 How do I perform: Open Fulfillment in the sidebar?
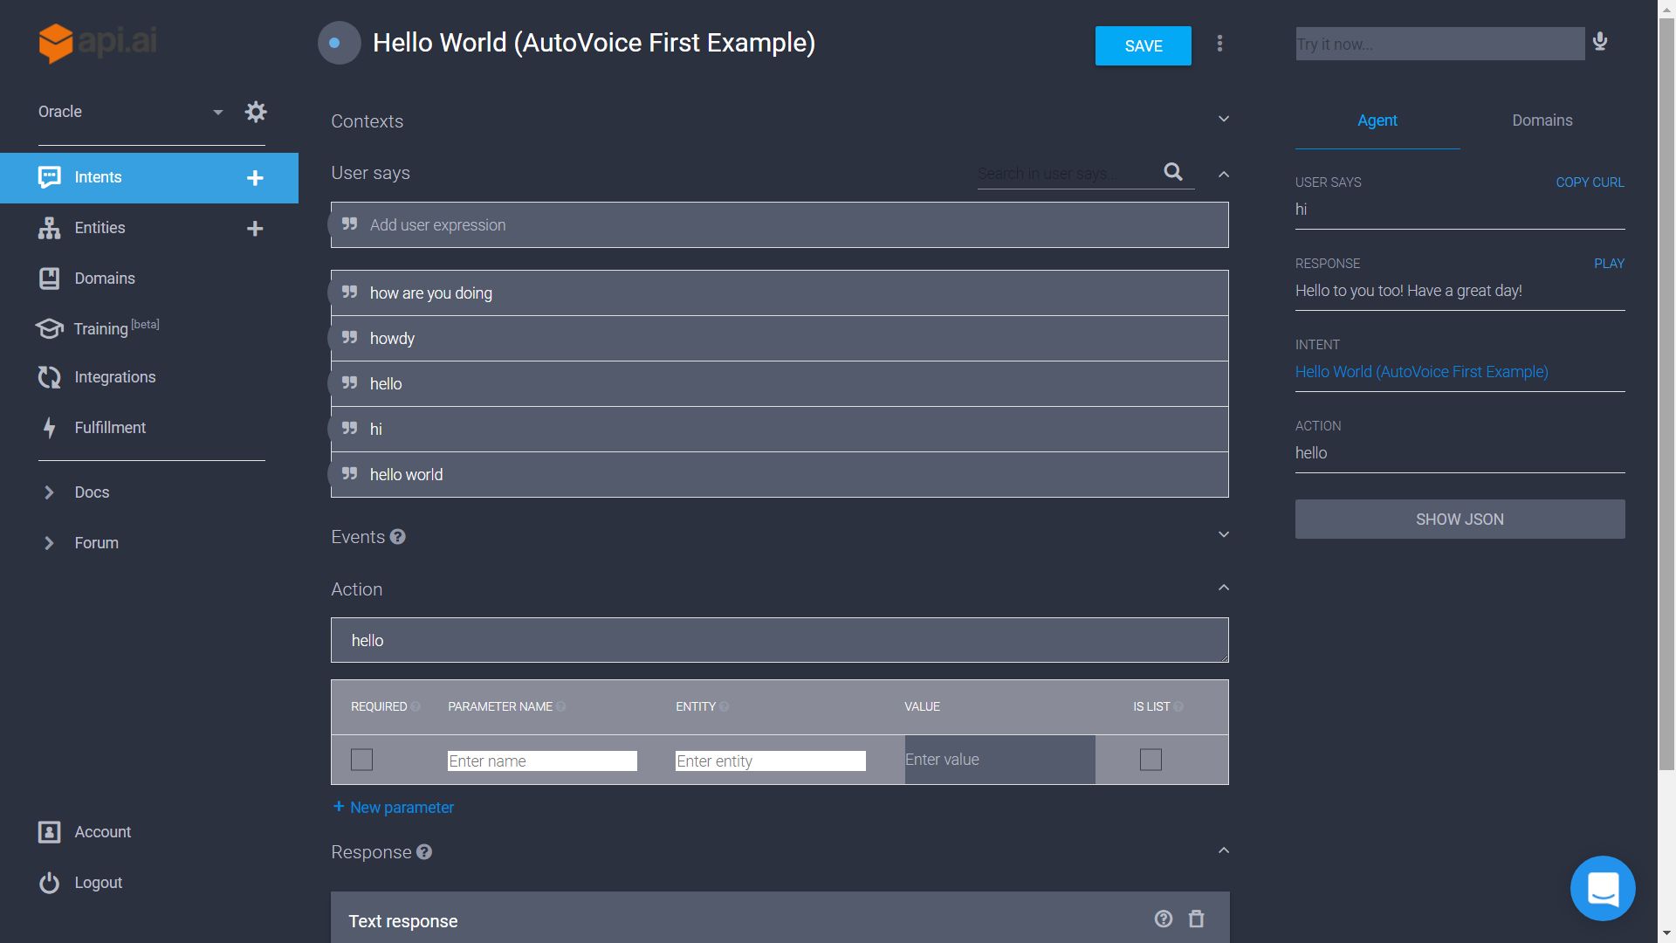tap(110, 428)
